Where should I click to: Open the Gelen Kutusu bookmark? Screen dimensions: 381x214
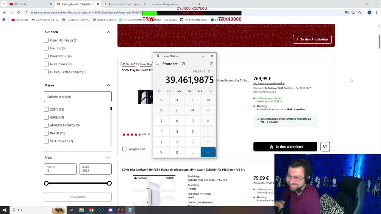(45, 20)
